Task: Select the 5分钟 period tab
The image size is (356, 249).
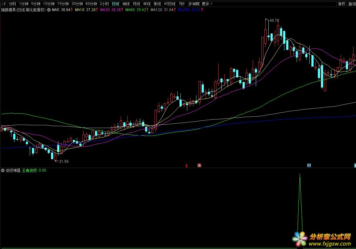Action: pos(36,4)
